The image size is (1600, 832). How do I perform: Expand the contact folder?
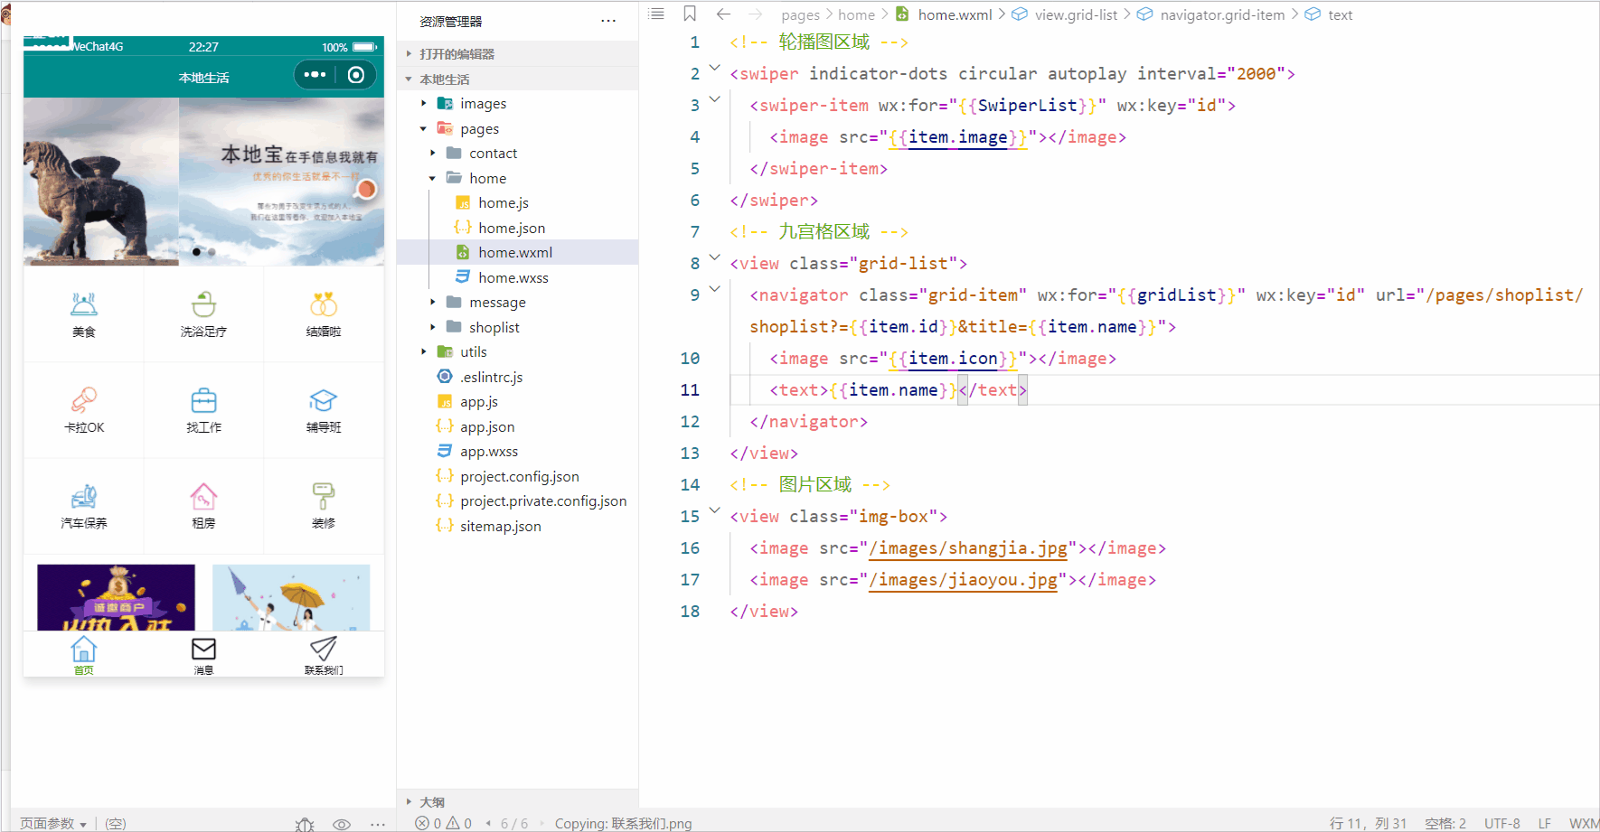[x=432, y=154]
